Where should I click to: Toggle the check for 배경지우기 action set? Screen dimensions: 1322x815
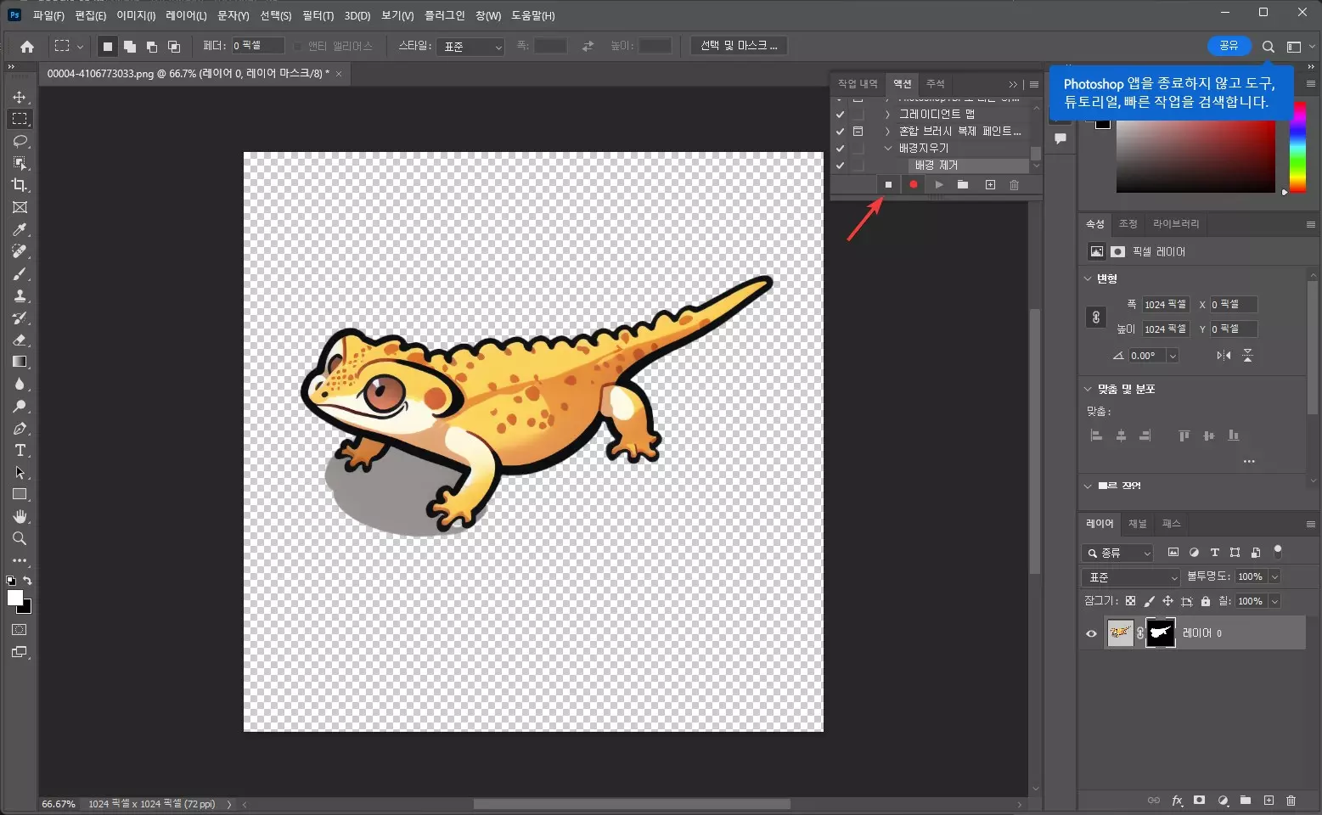[x=840, y=149]
